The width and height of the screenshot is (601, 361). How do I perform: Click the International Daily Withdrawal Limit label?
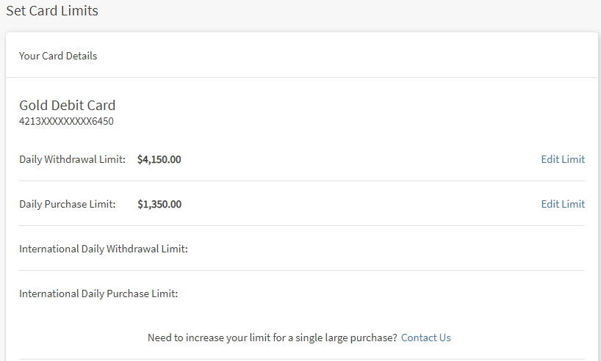point(104,249)
